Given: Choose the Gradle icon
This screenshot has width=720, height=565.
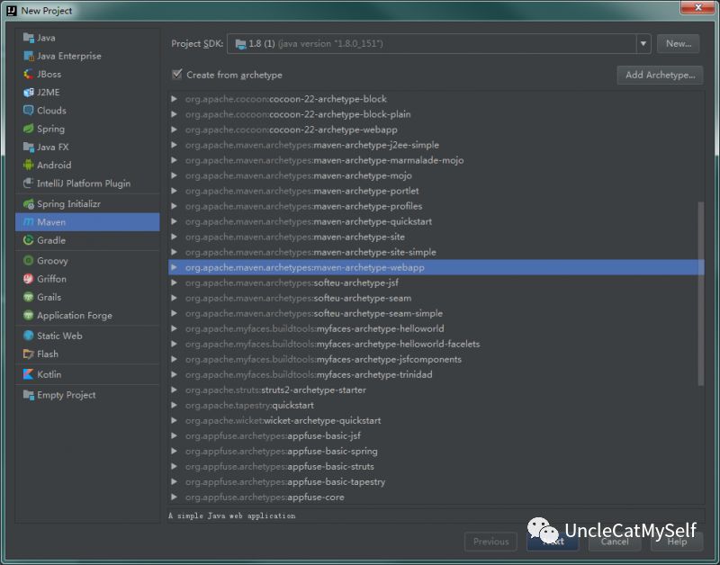Looking at the screenshot, I should pos(29,240).
